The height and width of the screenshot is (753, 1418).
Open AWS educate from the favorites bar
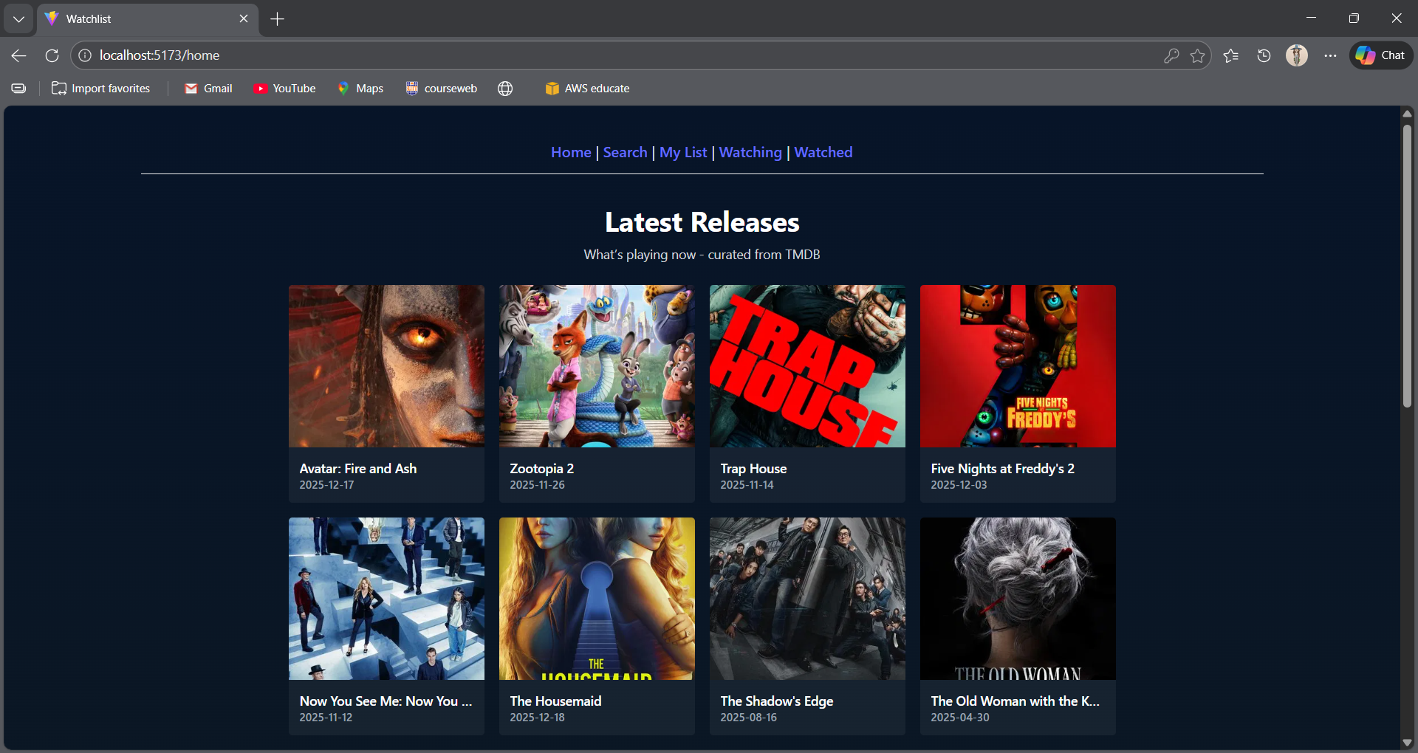pyautogui.click(x=587, y=88)
